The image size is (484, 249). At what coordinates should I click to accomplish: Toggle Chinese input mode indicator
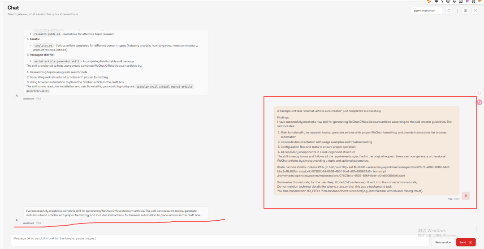(436, 2)
